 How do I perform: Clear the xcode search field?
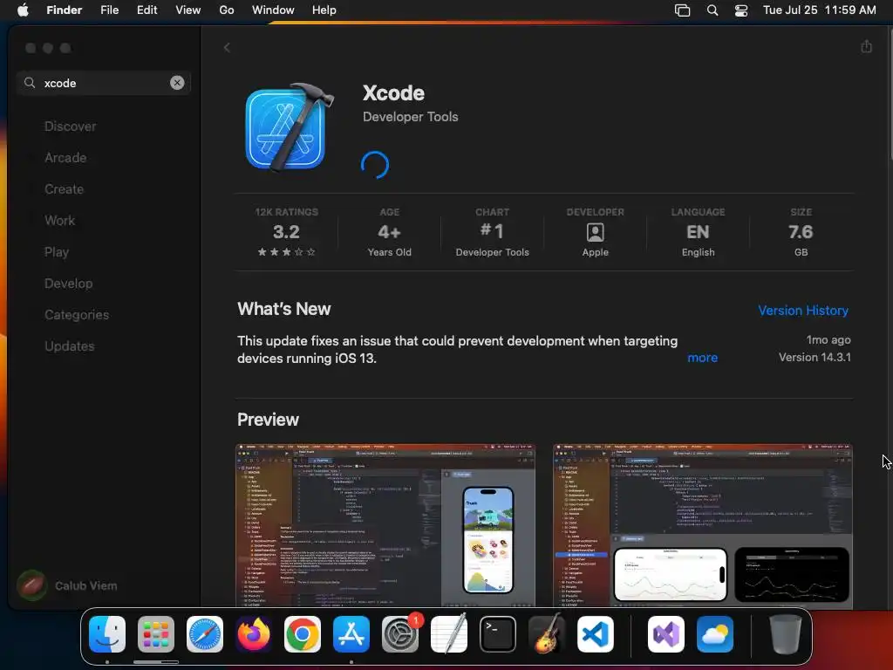pos(177,83)
